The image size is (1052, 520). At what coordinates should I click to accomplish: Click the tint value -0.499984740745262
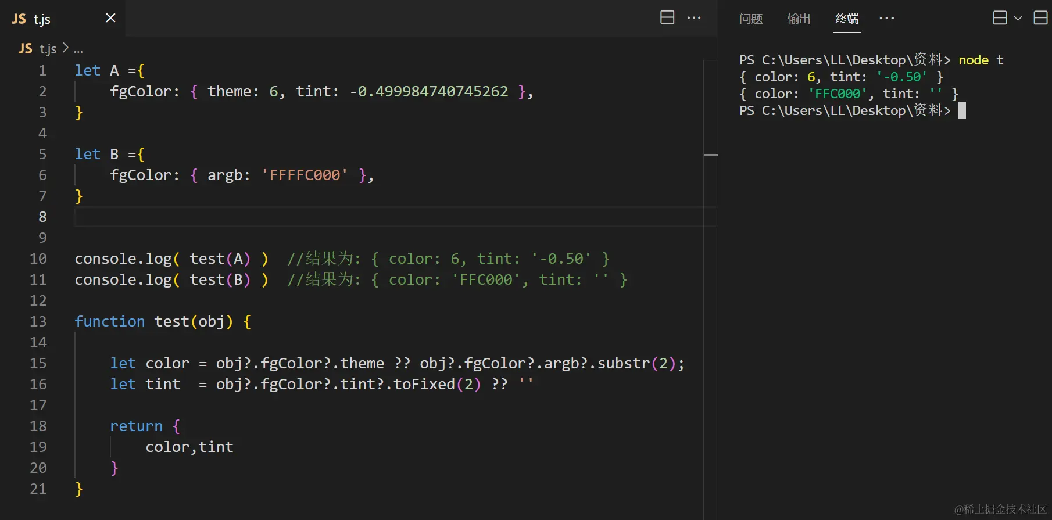click(429, 91)
